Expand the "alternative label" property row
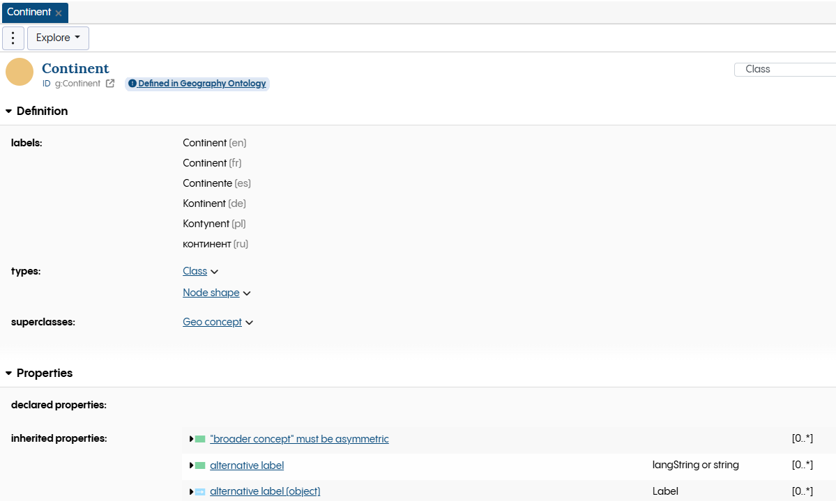 point(191,465)
